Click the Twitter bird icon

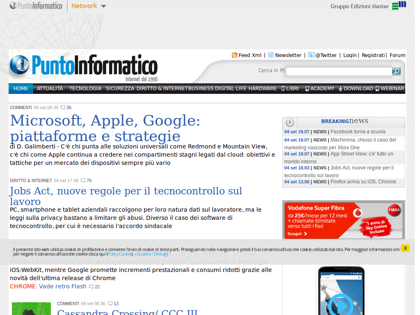311,55
